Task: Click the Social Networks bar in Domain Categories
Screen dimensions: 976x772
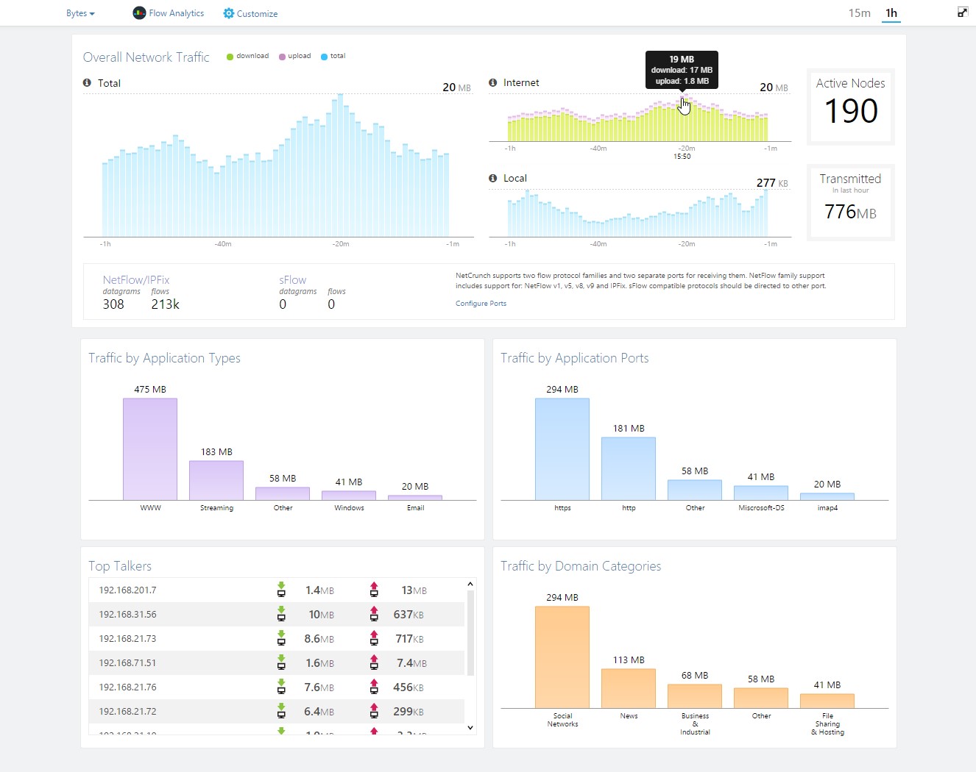Action: 562,657
